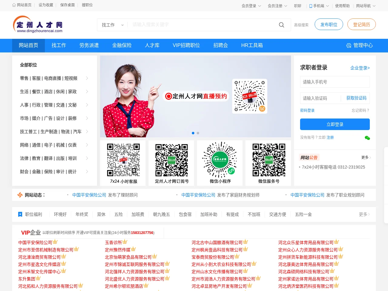Click the 获取验证码 link
The width and height of the screenshot is (388, 291).
click(x=356, y=98)
